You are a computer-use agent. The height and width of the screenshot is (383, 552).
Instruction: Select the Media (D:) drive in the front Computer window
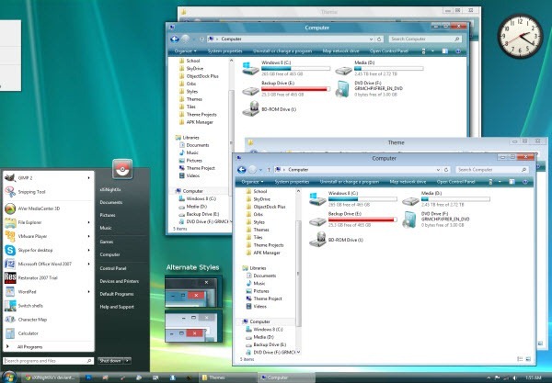click(x=446, y=198)
